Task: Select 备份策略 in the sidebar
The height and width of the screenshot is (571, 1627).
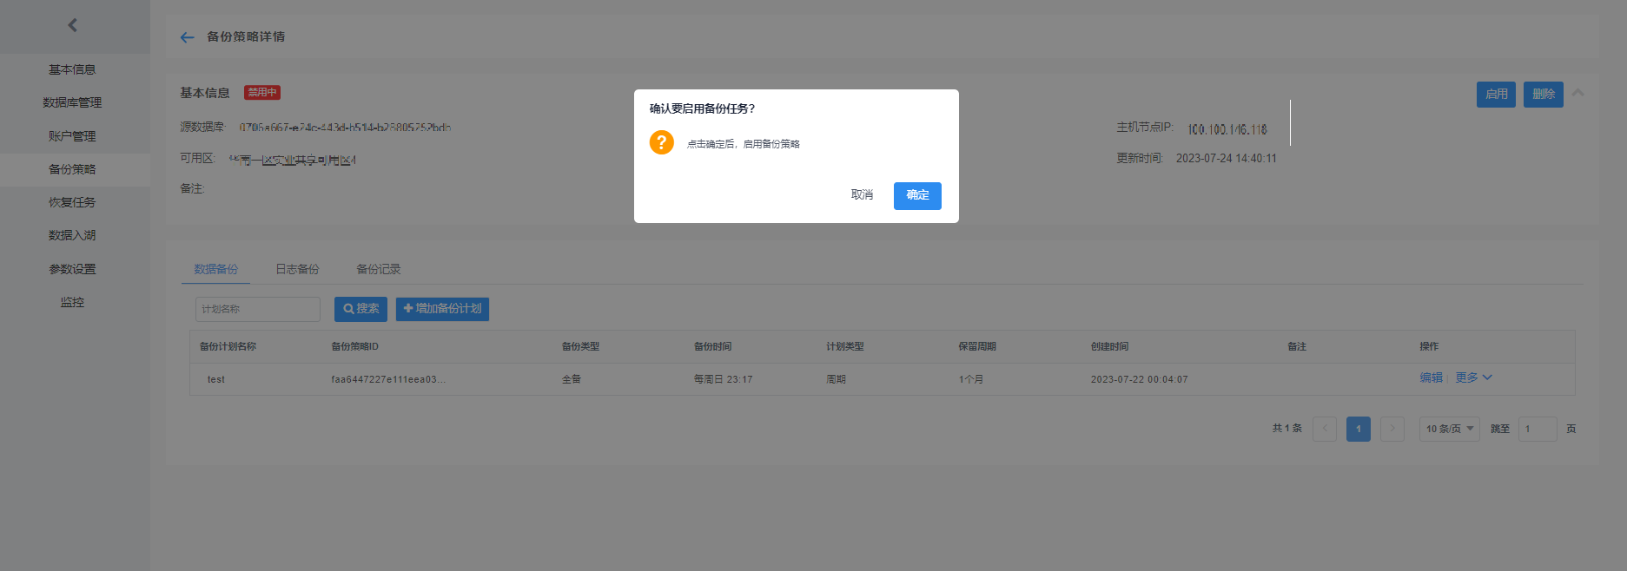Action: 73,169
